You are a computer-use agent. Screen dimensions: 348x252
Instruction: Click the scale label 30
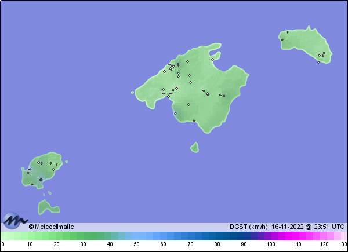[x=83, y=244]
